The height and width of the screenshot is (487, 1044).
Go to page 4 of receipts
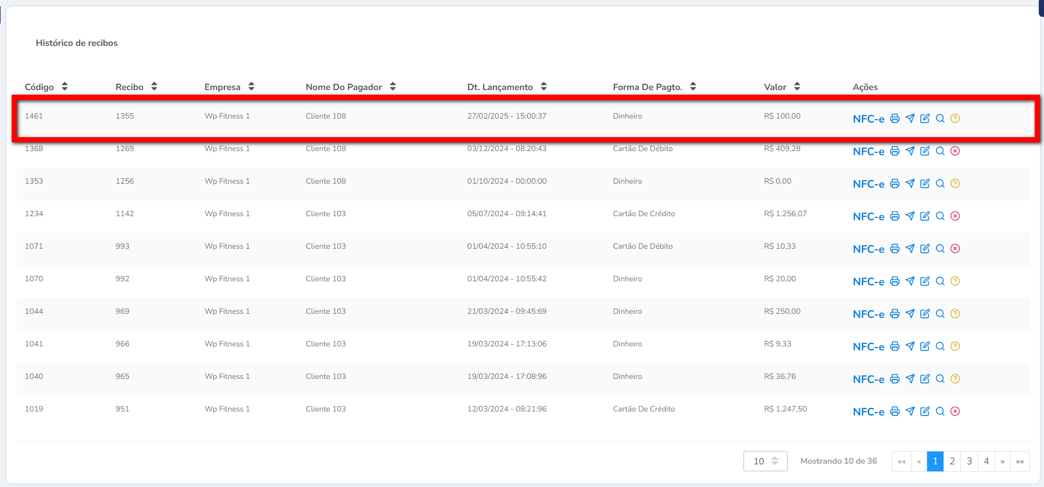[986, 461]
